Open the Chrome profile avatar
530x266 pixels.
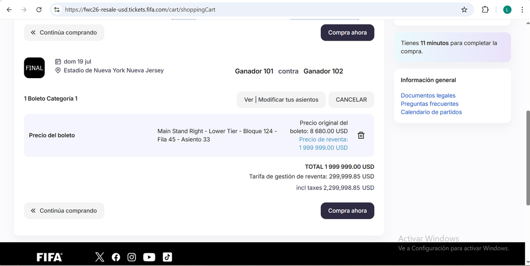click(x=507, y=9)
